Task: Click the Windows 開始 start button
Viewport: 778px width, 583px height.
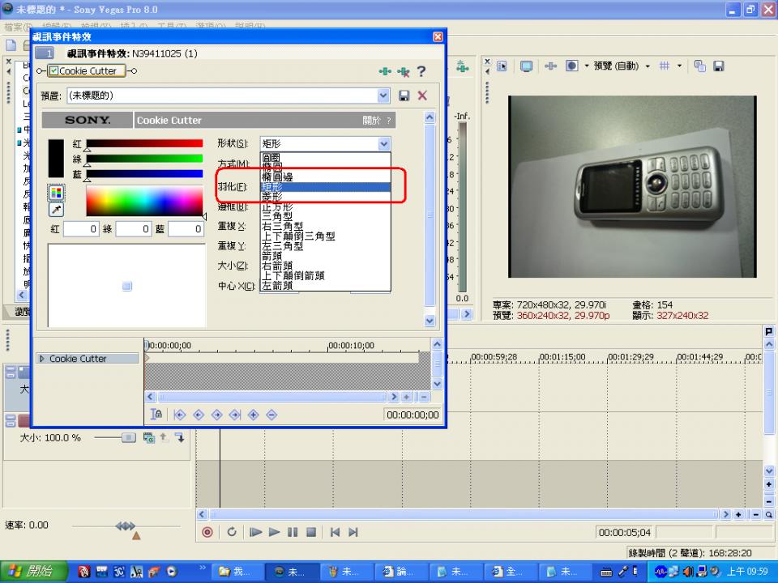Action: [x=32, y=572]
